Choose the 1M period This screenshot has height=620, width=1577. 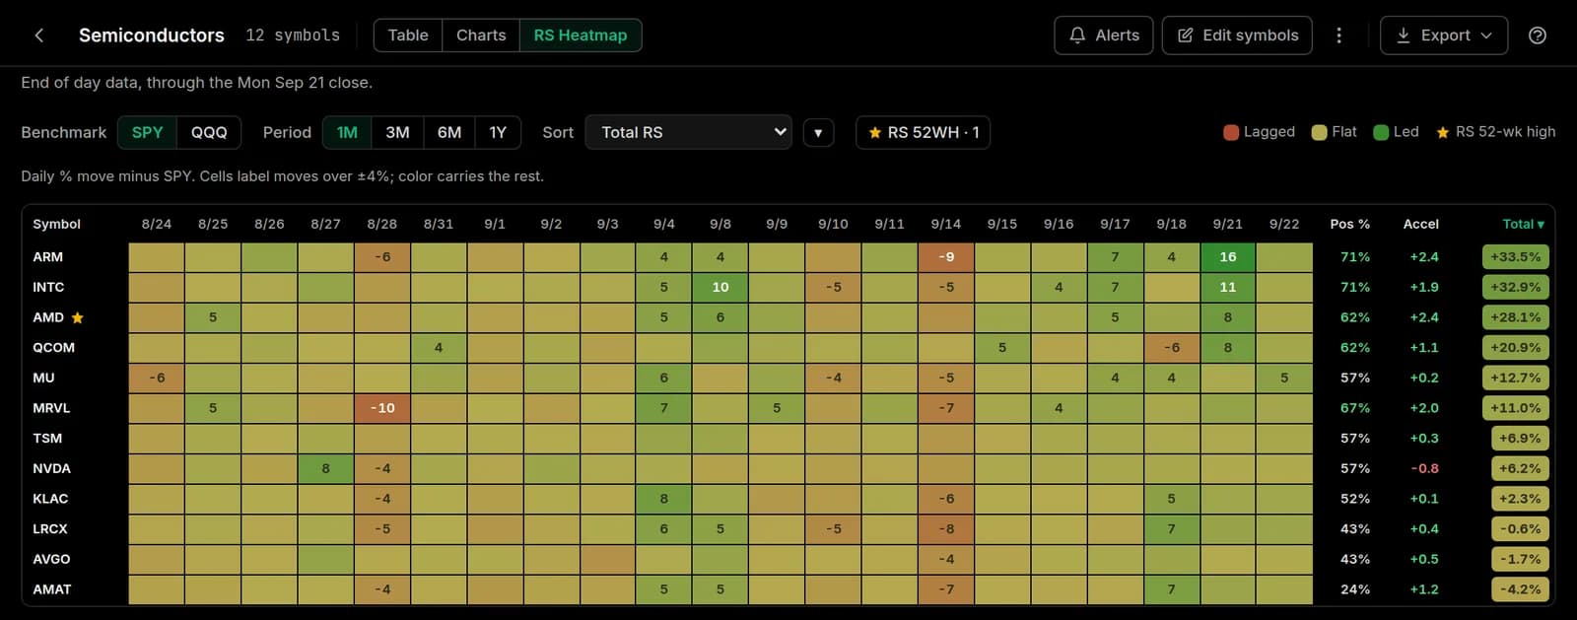tap(347, 132)
